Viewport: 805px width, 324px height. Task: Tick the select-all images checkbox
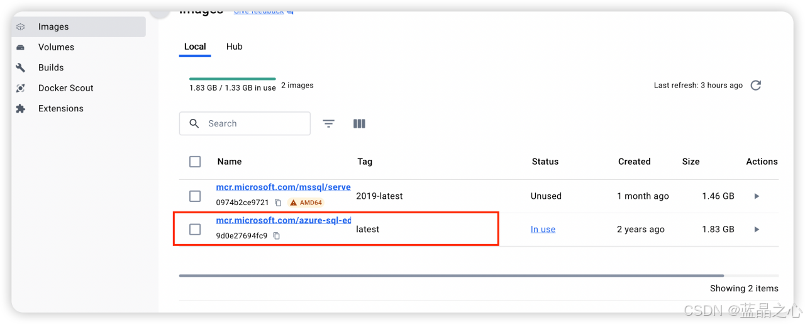point(195,162)
